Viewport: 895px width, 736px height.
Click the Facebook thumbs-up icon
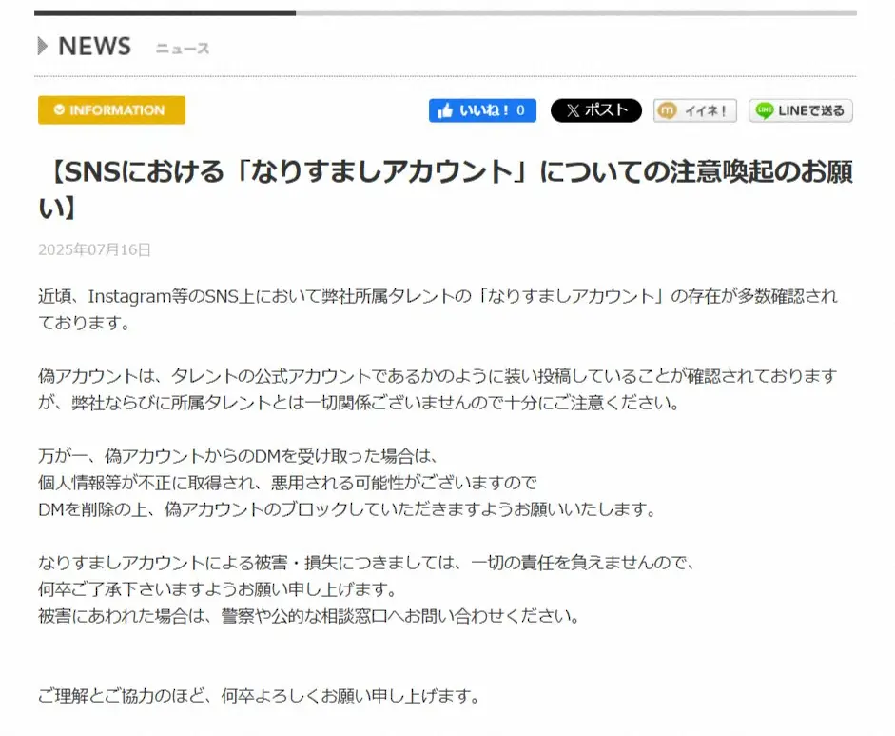pos(446,110)
